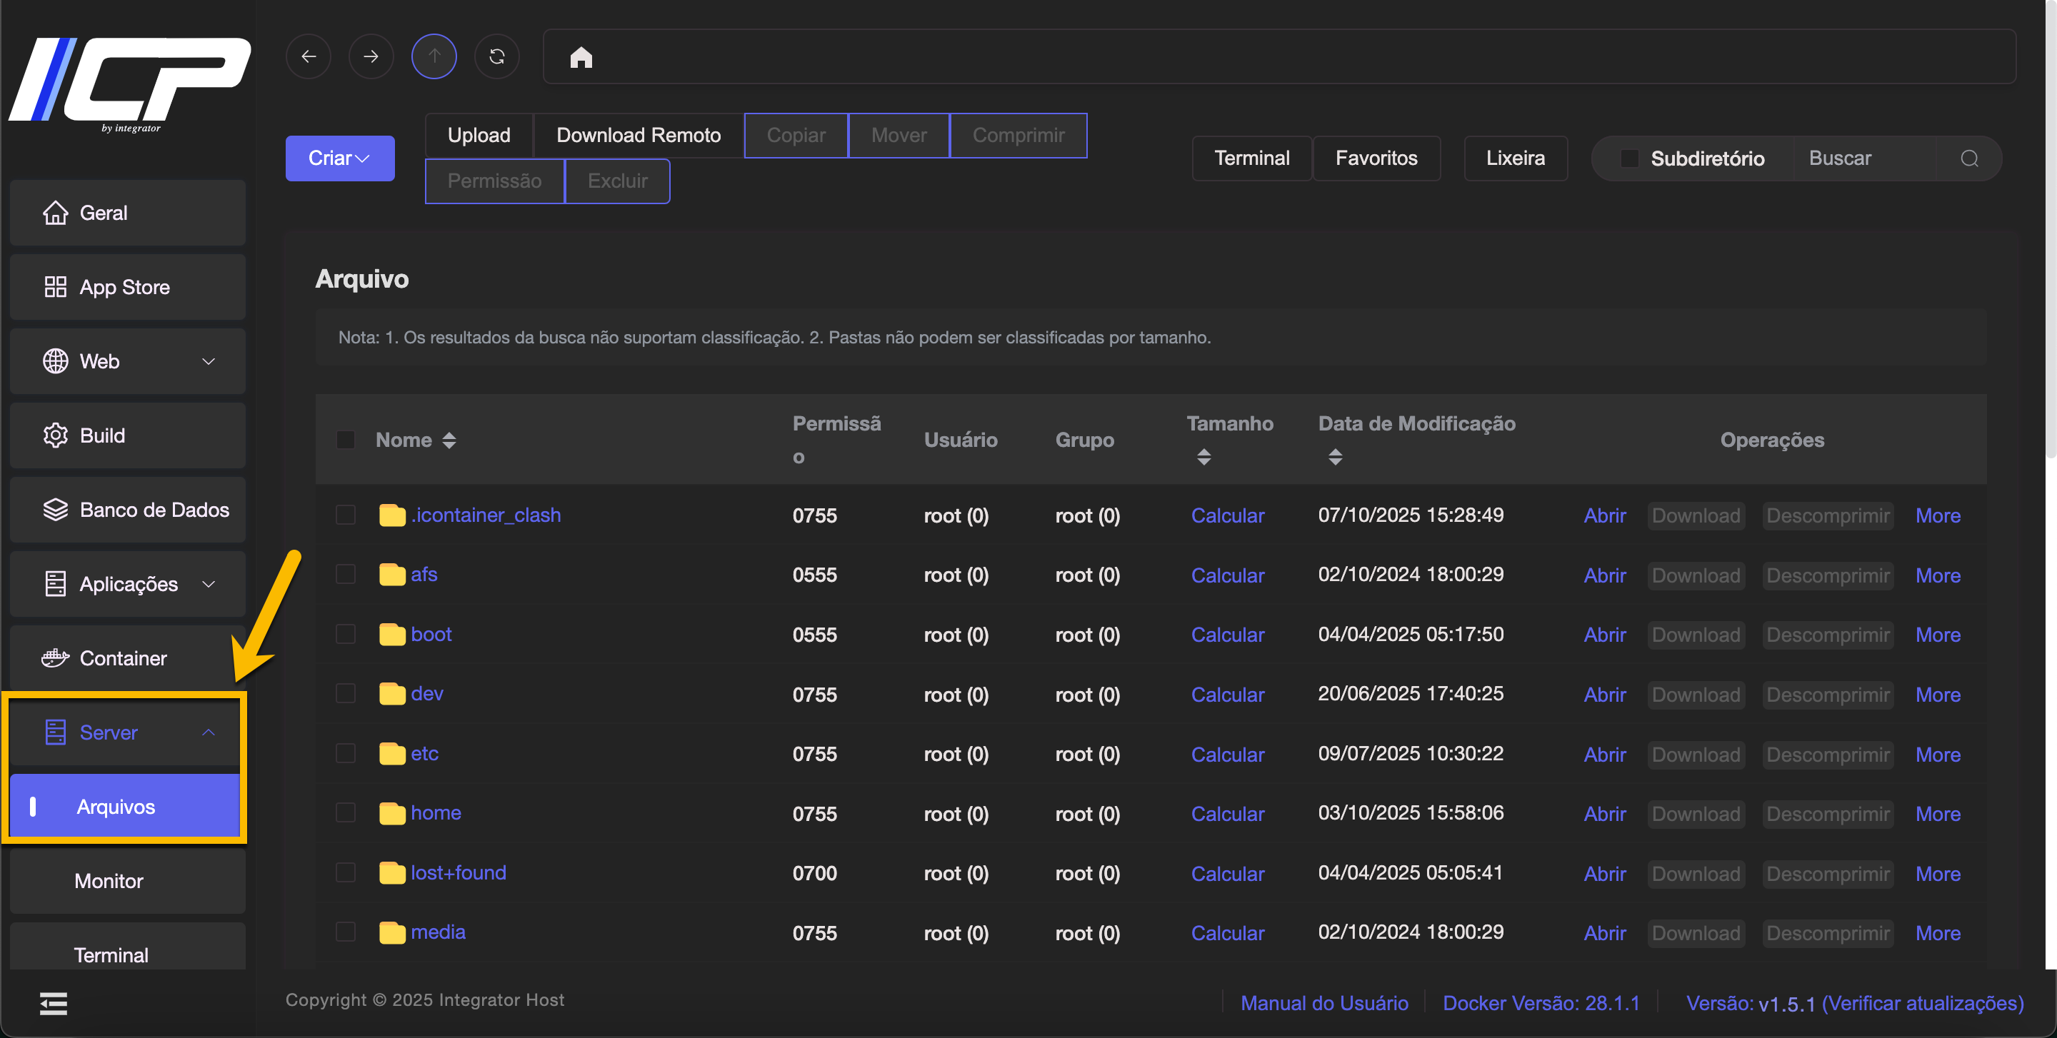Open the Criar dropdown
This screenshot has height=1038, width=2057.
pos(339,158)
